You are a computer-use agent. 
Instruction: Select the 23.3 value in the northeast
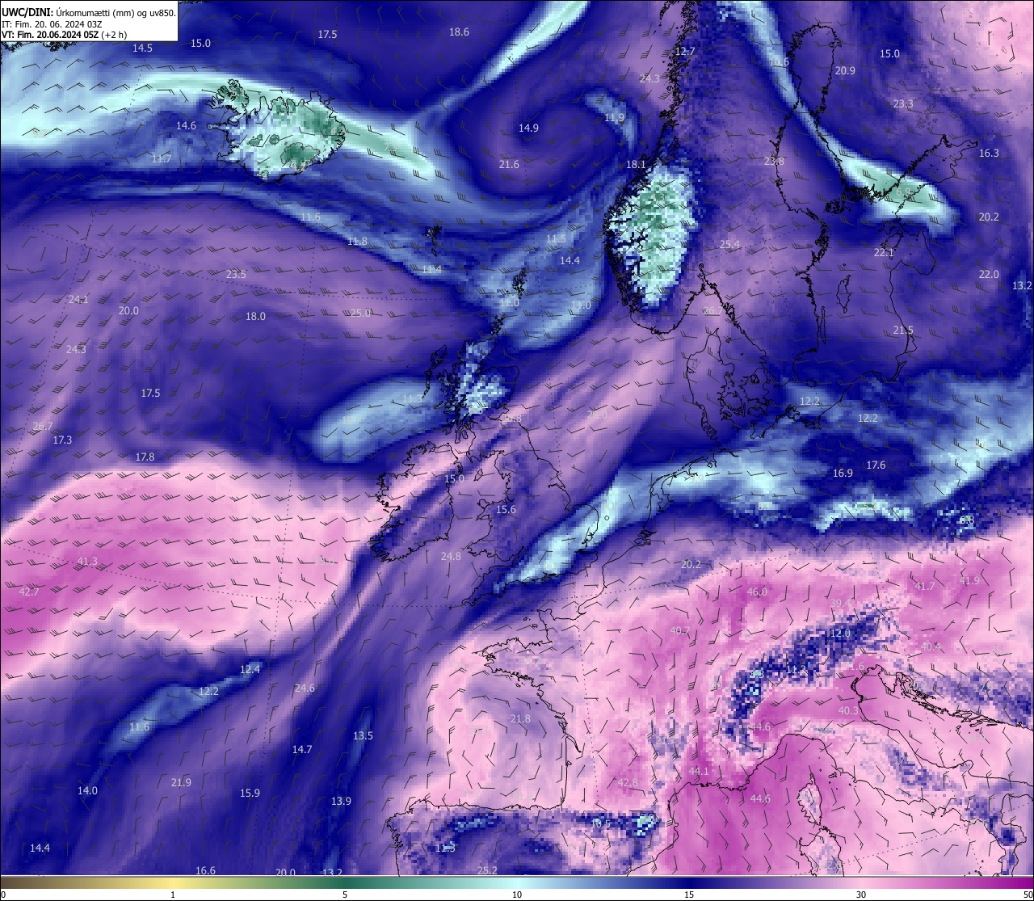tap(903, 104)
